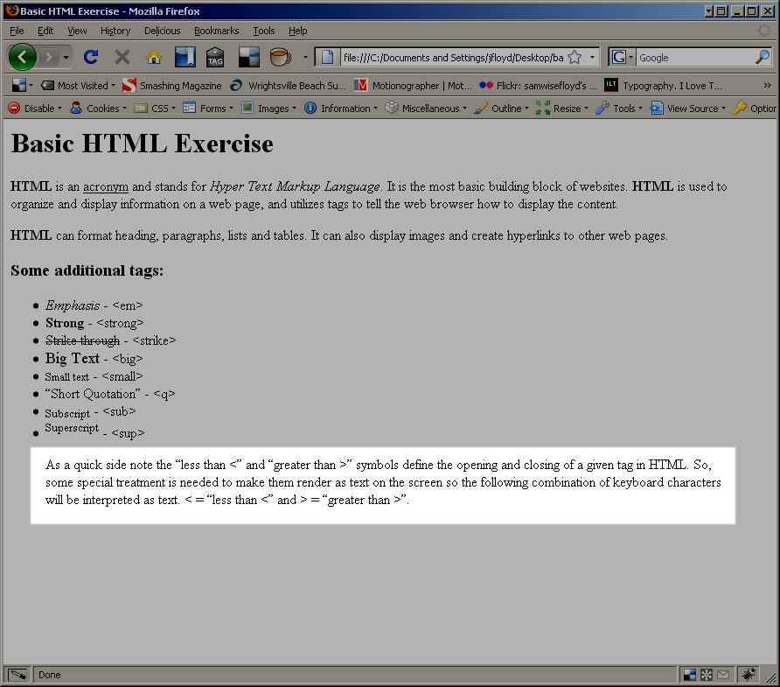
Task: Click in the address bar URL field
Action: [x=453, y=57]
